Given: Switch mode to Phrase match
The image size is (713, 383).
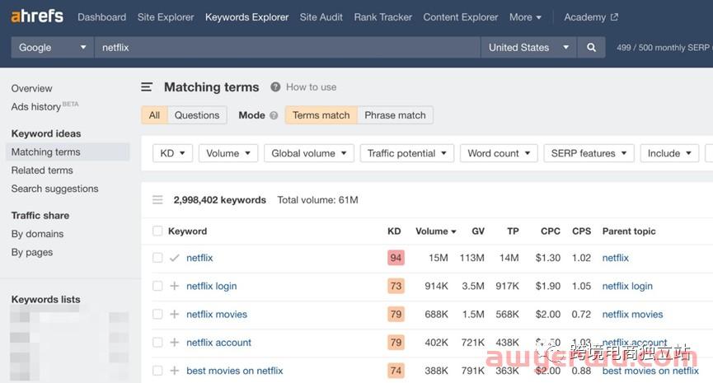Looking at the screenshot, I should pyautogui.click(x=395, y=115).
